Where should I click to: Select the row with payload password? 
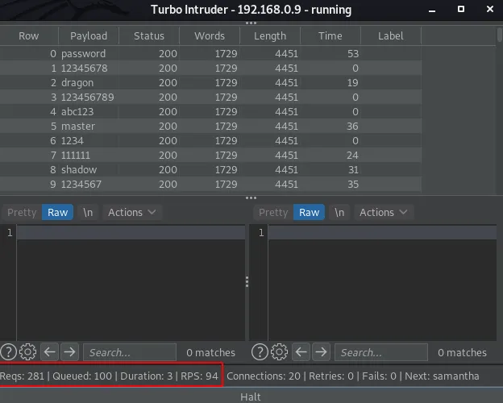click(x=210, y=53)
